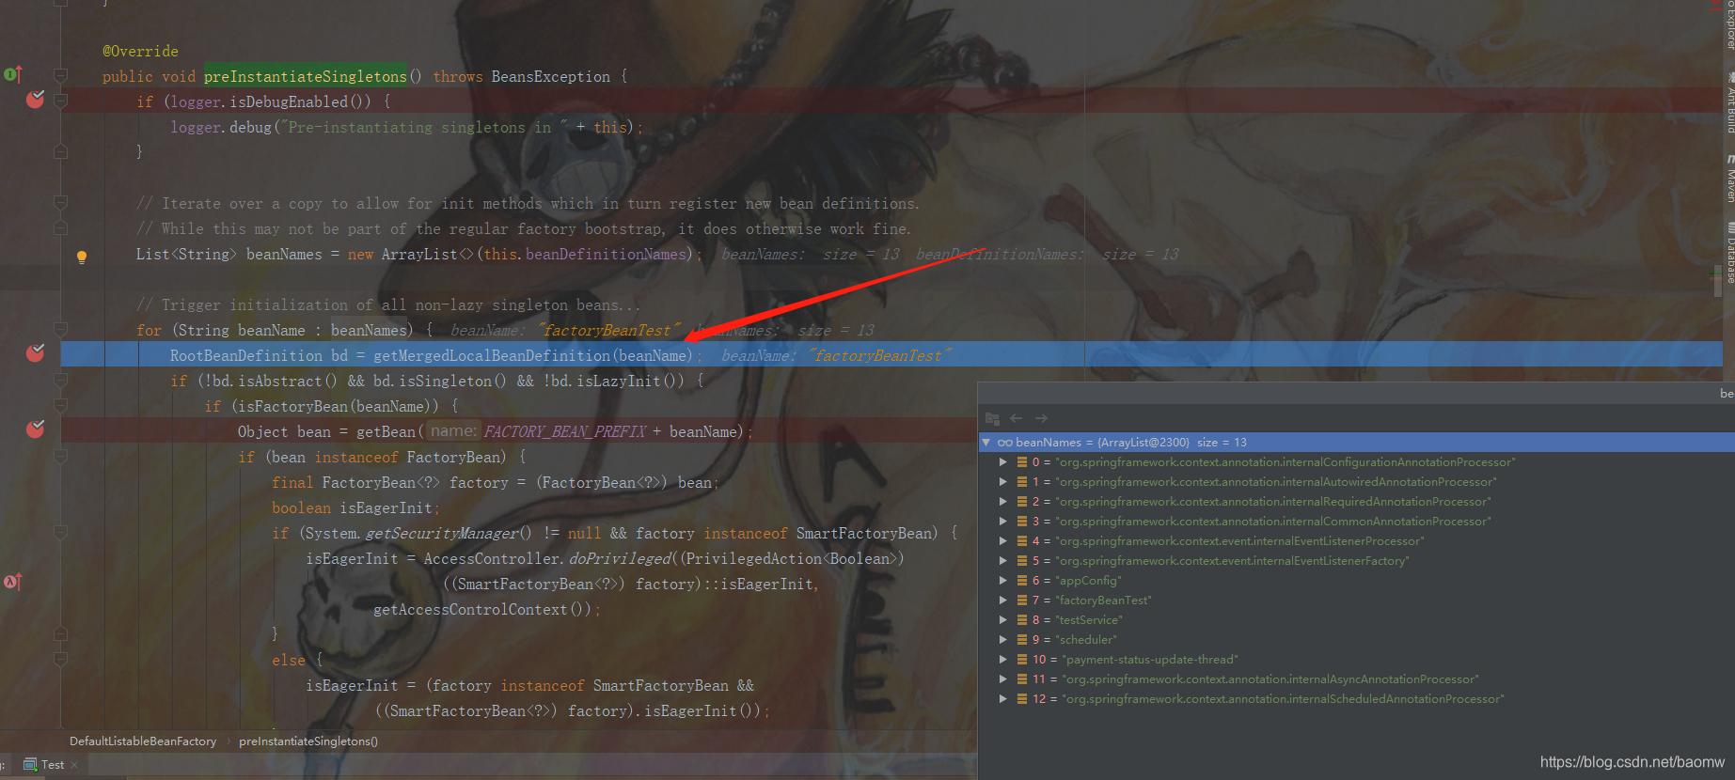Collapse the fold marker at if isFactoryBean line

coord(60,406)
